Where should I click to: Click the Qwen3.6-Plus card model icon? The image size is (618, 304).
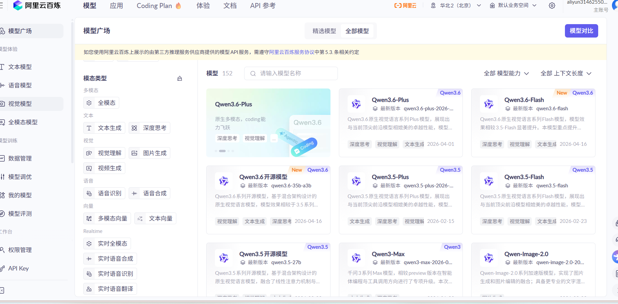click(x=356, y=104)
